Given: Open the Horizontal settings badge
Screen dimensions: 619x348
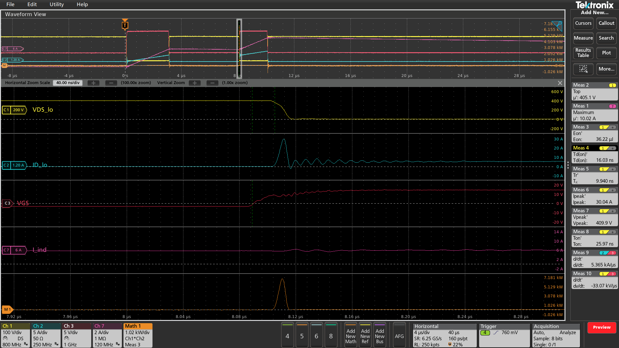Looking at the screenshot, I should (444, 335).
